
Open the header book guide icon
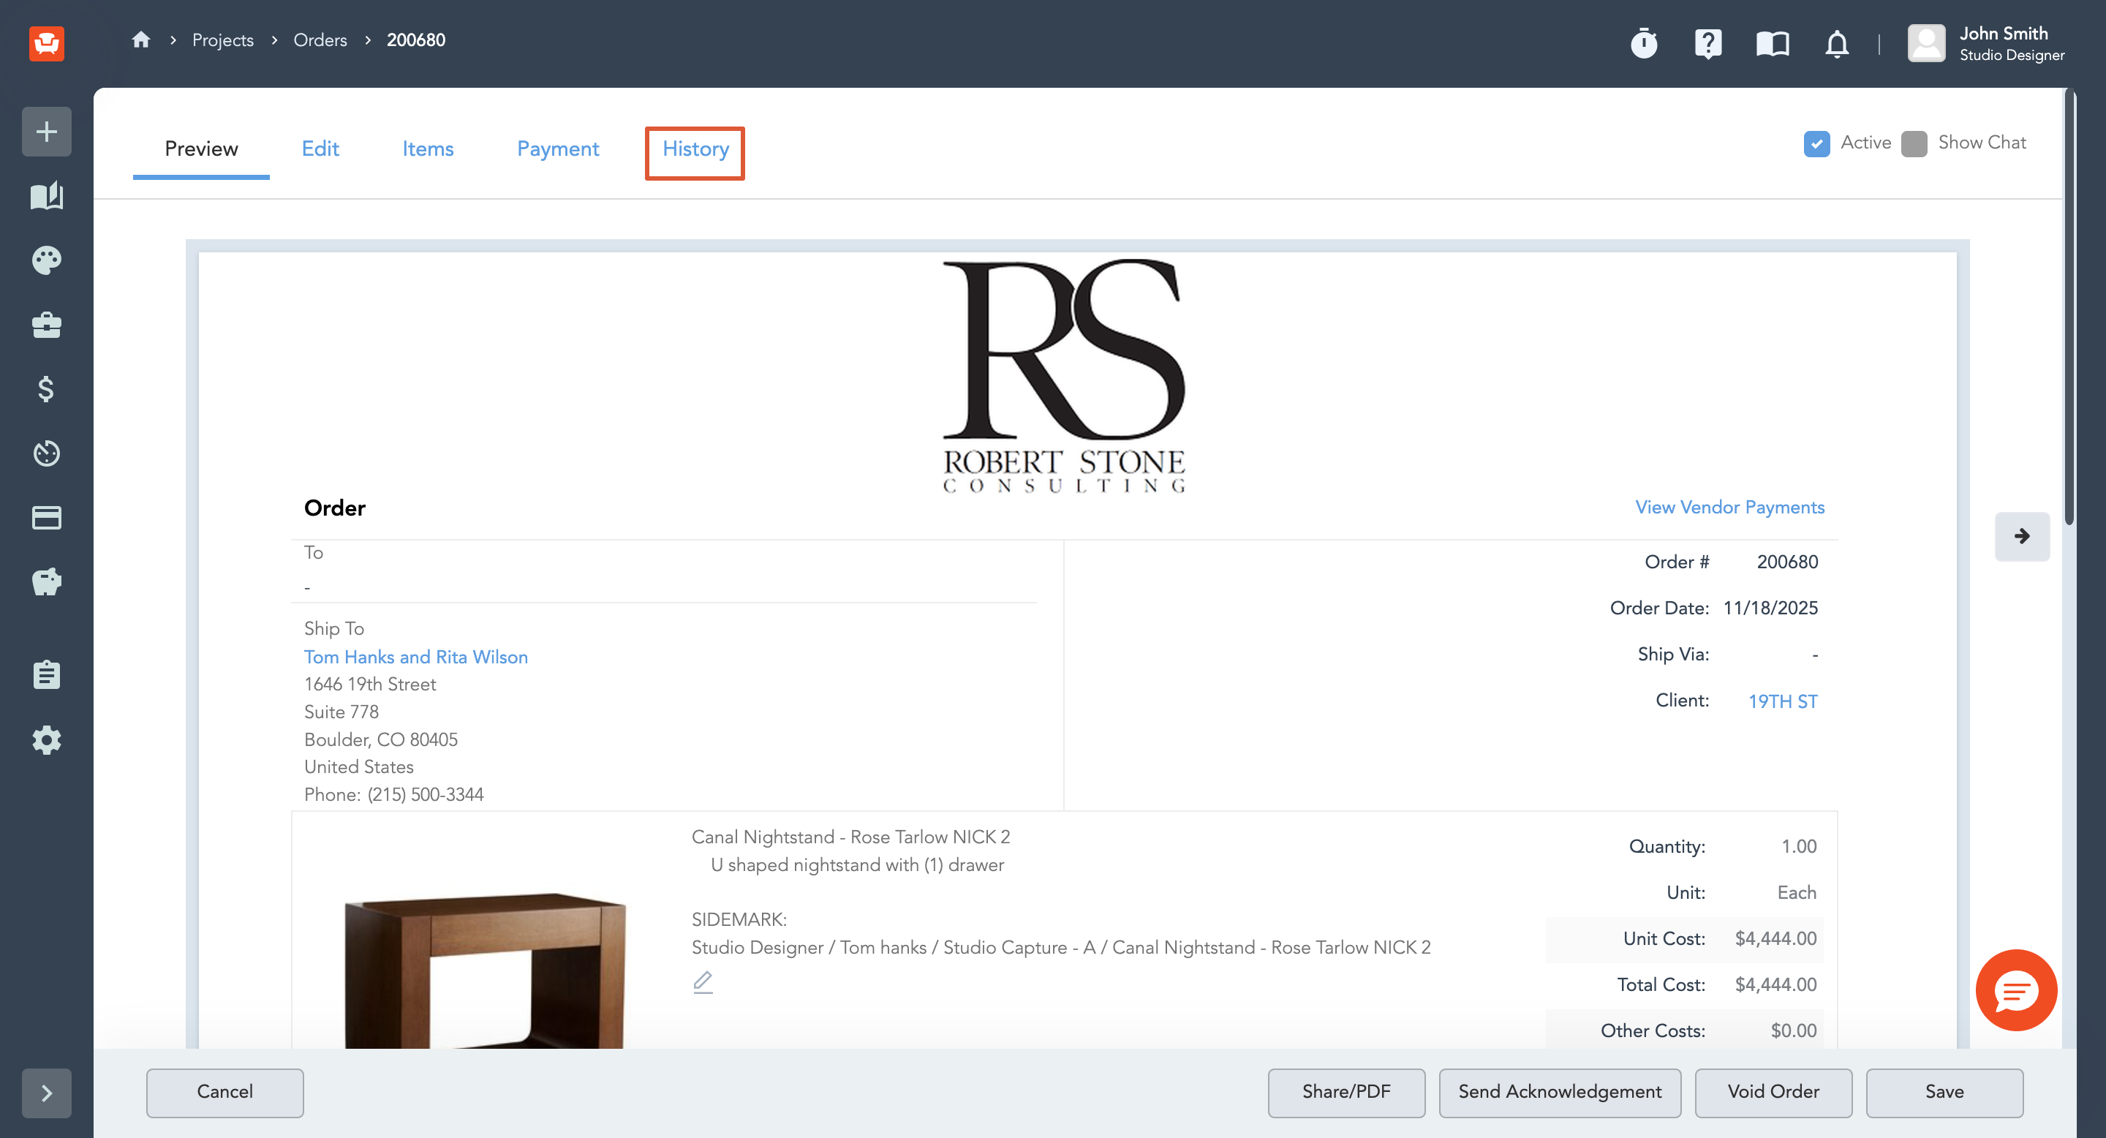pyautogui.click(x=1773, y=42)
